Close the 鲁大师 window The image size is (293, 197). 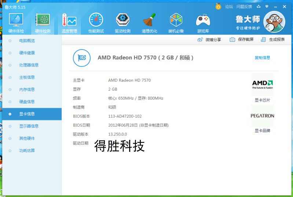click(285, 7)
